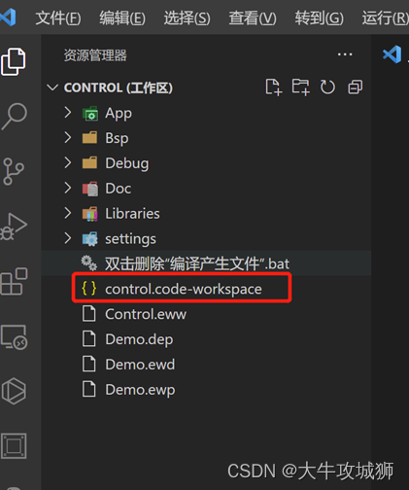Select the Bsp folder name

[117, 138]
